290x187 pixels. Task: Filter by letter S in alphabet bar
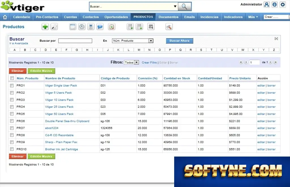pos(201,50)
